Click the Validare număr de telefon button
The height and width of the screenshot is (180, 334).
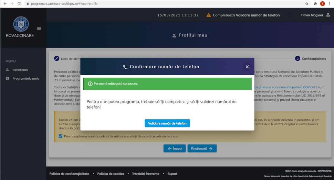click(167, 123)
